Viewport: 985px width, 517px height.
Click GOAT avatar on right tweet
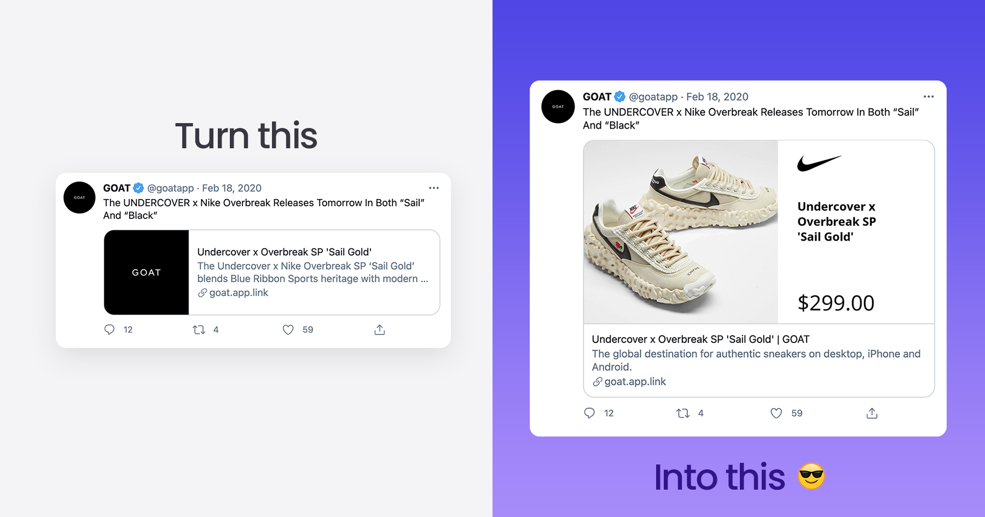pos(558,107)
